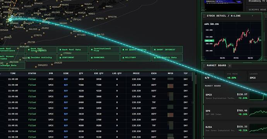Image resolution: width=267 pixels, height=139 pixels.
Task: Enable the Institutional Flow filter
Action: pos(104,50)
